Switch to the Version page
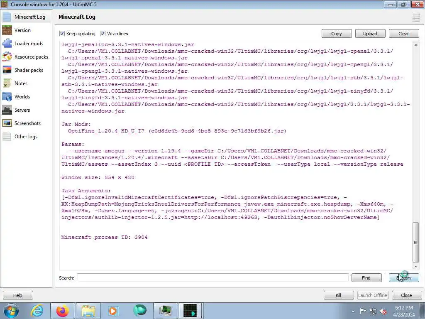The height and width of the screenshot is (319, 425). click(x=26, y=30)
